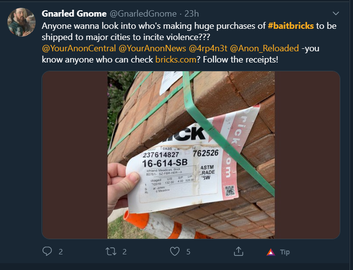
Task: Expand the tweet options chevron
Action: pos(336,14)
